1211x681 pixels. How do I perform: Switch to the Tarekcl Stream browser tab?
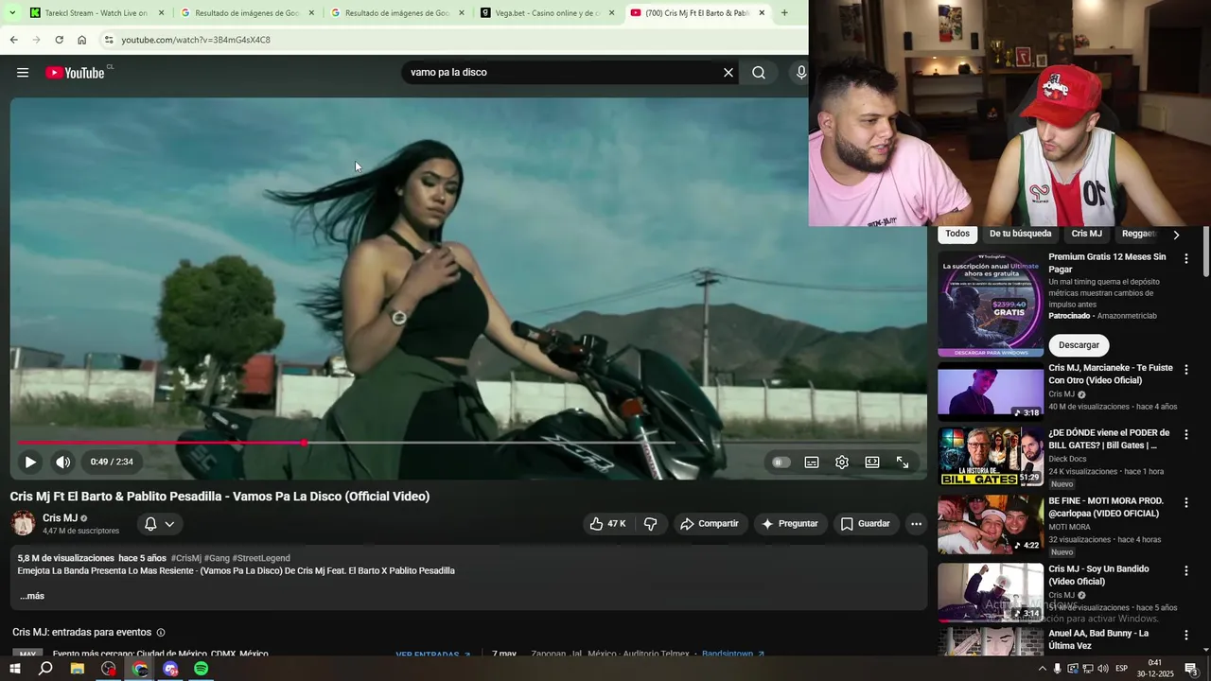pos(95,13)
